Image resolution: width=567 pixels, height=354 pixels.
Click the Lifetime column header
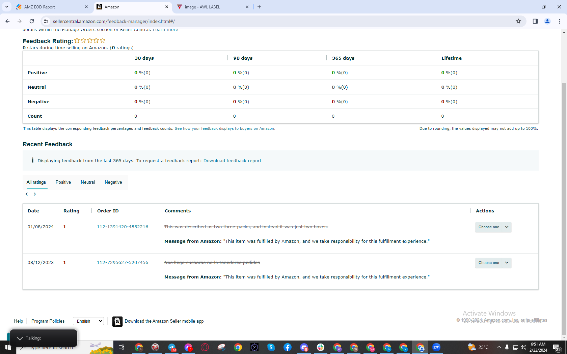pyautogui.click(x=452, y=58)
